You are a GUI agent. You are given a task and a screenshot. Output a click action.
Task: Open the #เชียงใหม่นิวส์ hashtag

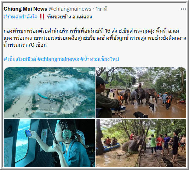click(20, 59)
